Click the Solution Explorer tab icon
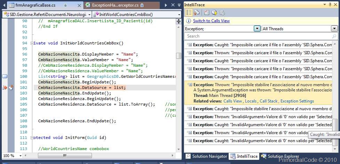This screenshot has height=164, width=340. (264, 156)
